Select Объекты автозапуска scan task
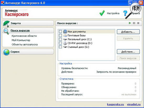 tap(25, 44)
